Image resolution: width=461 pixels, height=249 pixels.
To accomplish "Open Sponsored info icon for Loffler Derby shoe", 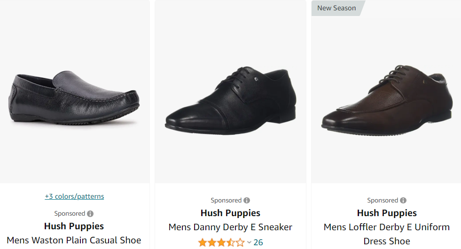I will (x=403, y=201).
